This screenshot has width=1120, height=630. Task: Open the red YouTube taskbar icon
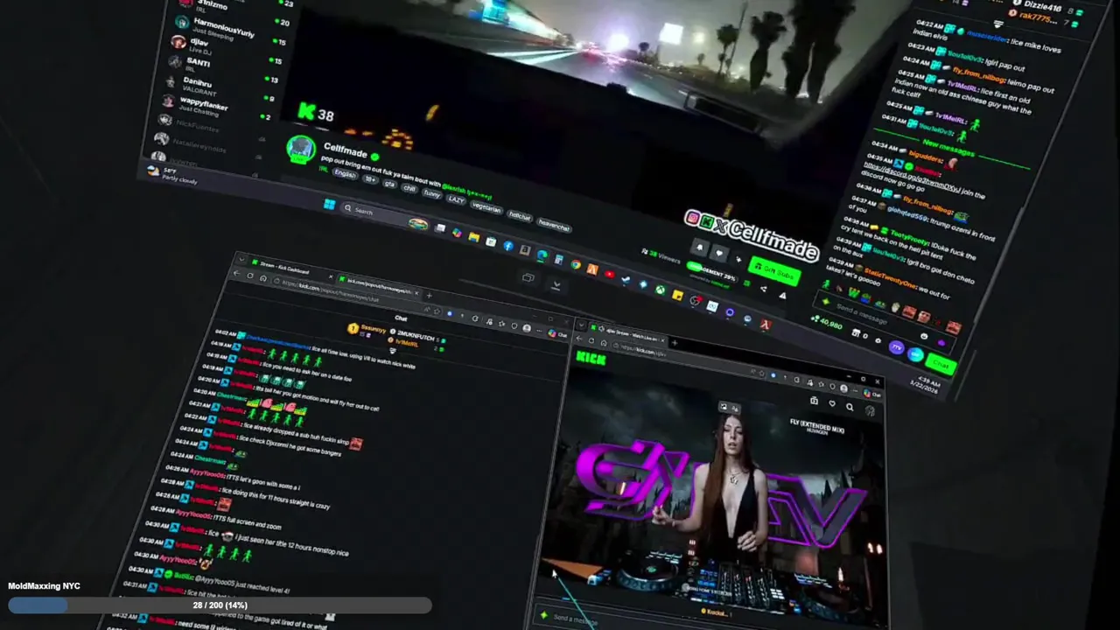pos(609,274)
